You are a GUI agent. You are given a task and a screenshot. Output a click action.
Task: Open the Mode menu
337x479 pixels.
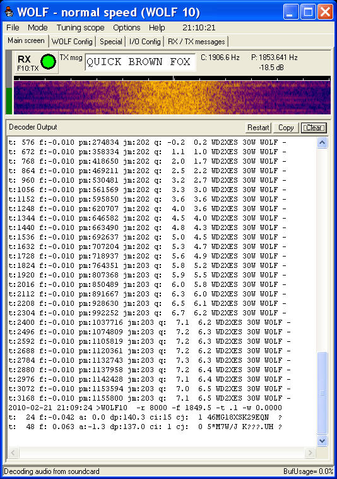click(x=37, y=28)
